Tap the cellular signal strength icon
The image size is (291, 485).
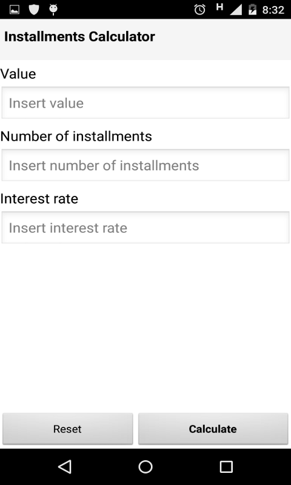click(x=236, y=10)
